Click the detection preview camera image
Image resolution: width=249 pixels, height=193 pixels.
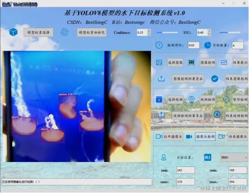[77, 106]
